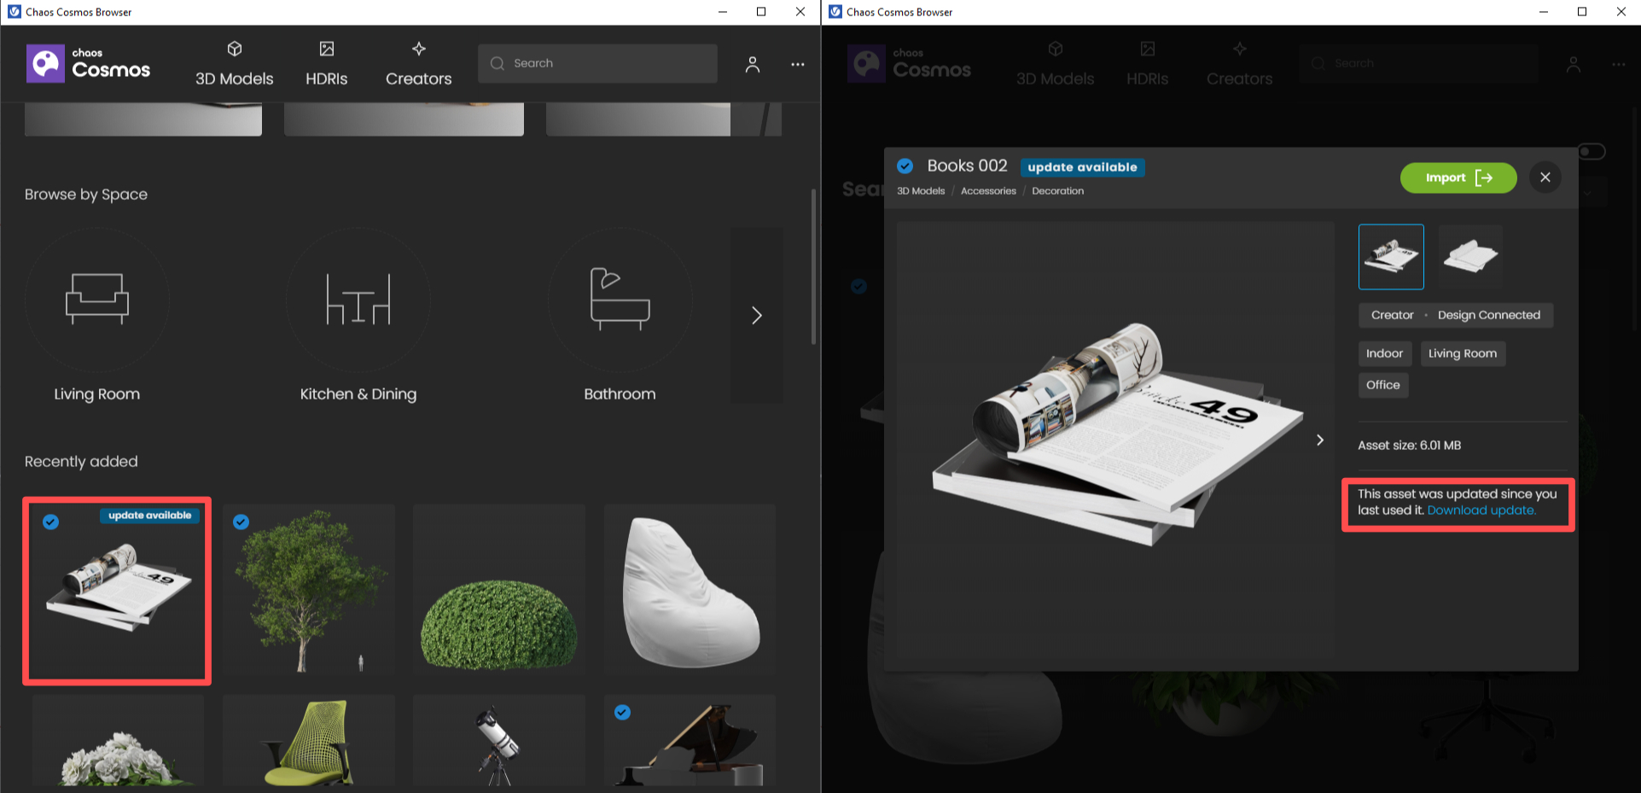The height and width of the screenshot is (793, 1641).
Task: Click the 3D Models cube icon in left window
Action: coord(235,50)
